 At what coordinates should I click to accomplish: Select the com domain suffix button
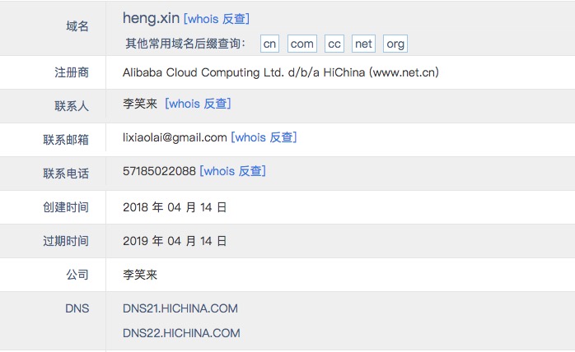click(302, 44)
